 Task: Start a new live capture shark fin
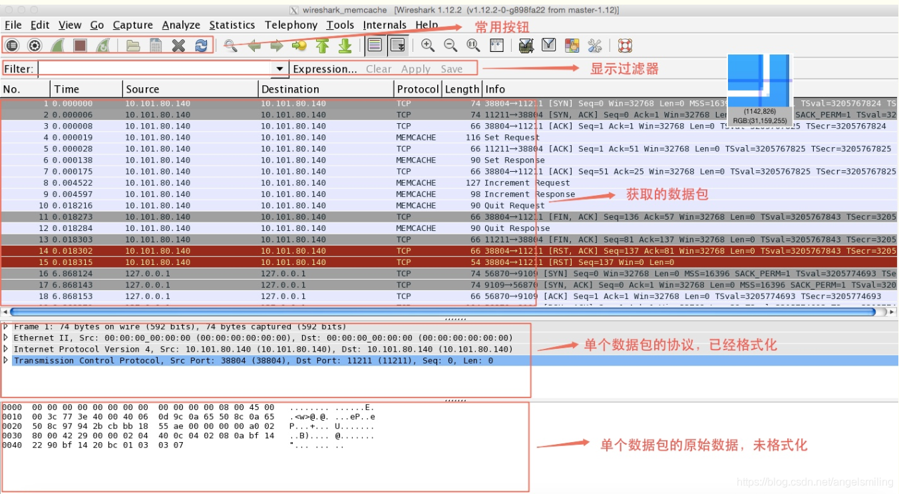pyautogui.click(x=58, y=46)
